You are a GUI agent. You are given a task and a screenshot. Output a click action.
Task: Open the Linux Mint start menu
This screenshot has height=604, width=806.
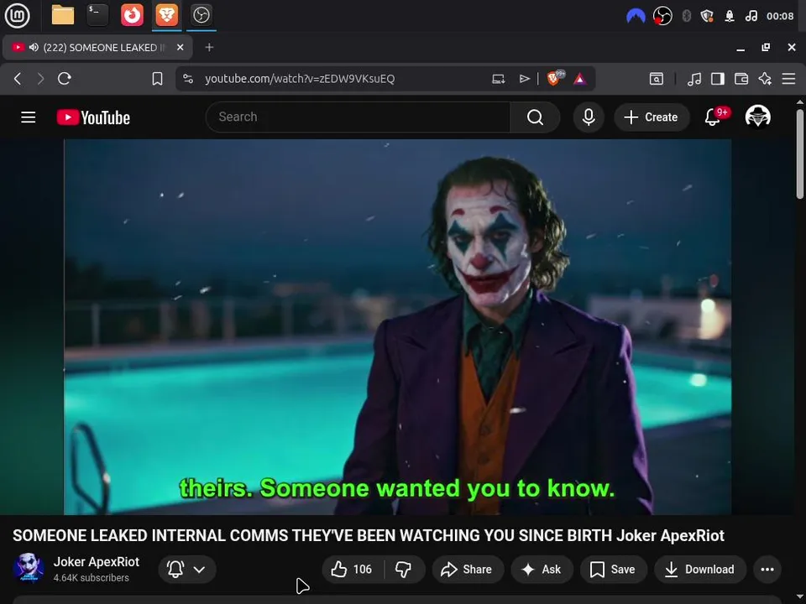pos(17,15)
